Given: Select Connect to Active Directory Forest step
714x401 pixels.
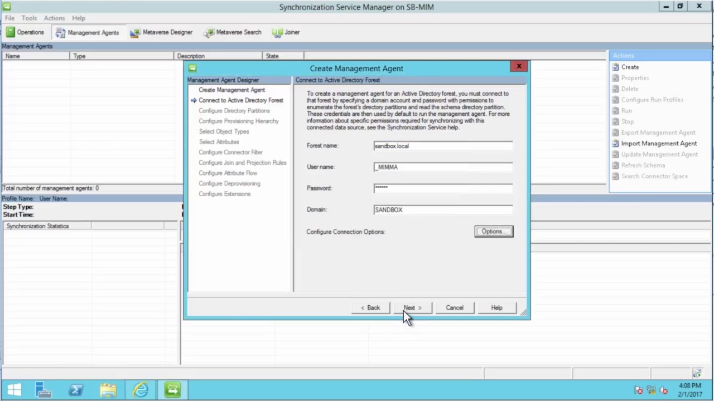Looking at the screenshot, I should coord(241,100).
